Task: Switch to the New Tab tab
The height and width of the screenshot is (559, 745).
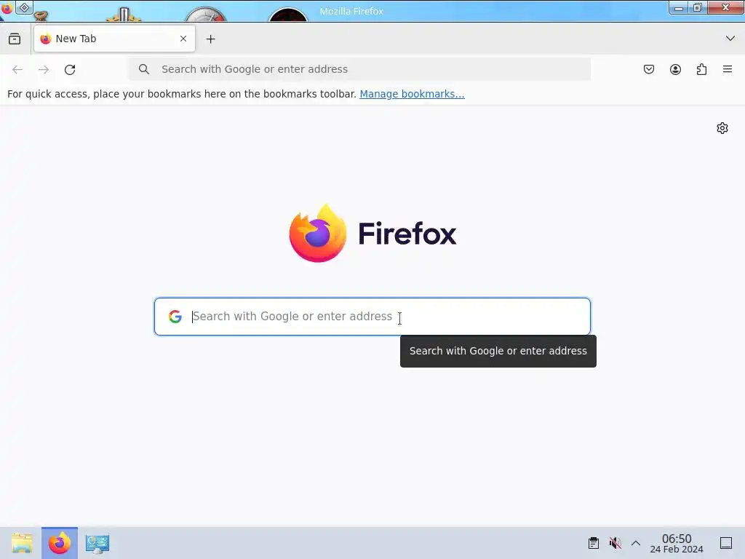Action: coord(114,39)
